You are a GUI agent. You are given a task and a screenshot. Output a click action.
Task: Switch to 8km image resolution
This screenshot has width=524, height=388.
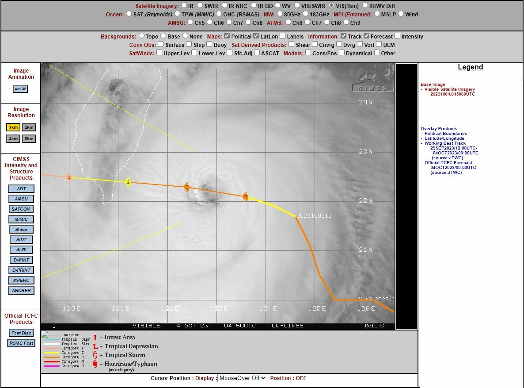tap(29, 138)
